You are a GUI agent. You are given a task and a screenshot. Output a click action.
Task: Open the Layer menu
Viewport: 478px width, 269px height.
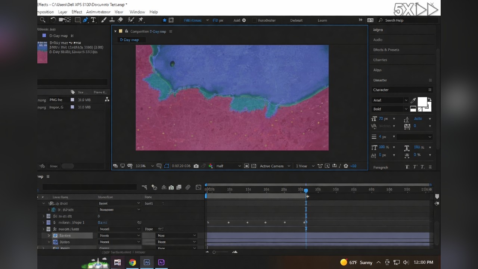point(63,12)
